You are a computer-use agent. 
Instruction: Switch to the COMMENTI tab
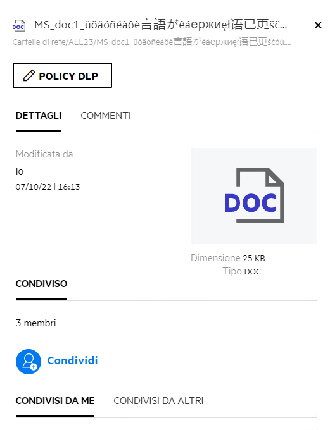pyautogui.click(x=106, y=116)
